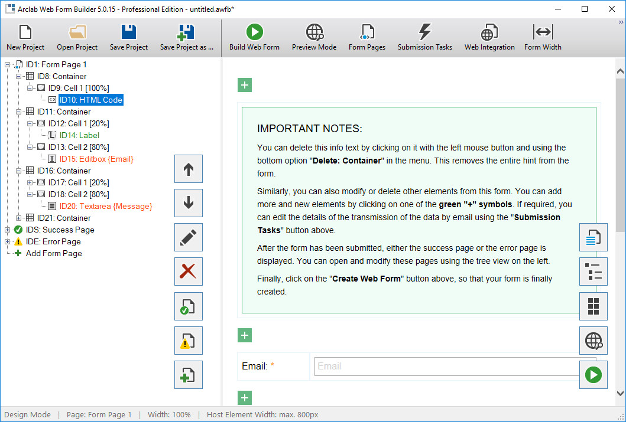Move selected element down with arrow icon
The width and height of the screenshot is (626, 422).
[x=188, y=203]
